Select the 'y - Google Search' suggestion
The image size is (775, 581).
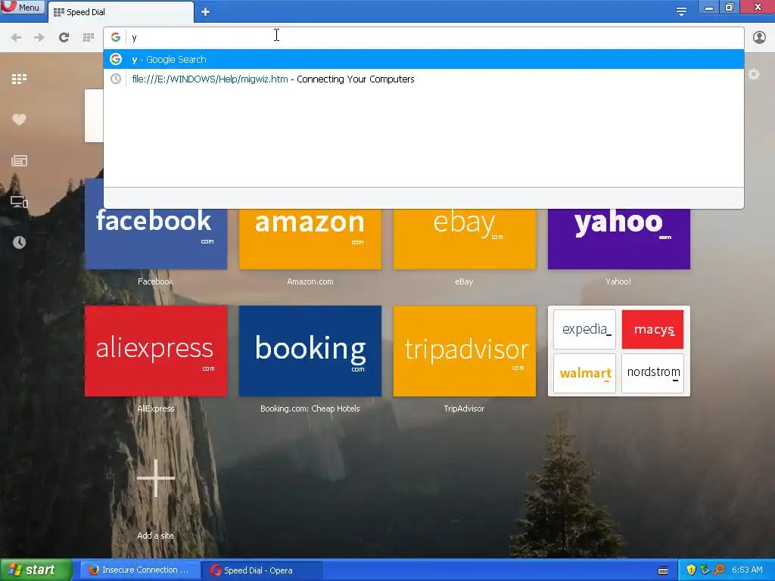pos(424,59)
